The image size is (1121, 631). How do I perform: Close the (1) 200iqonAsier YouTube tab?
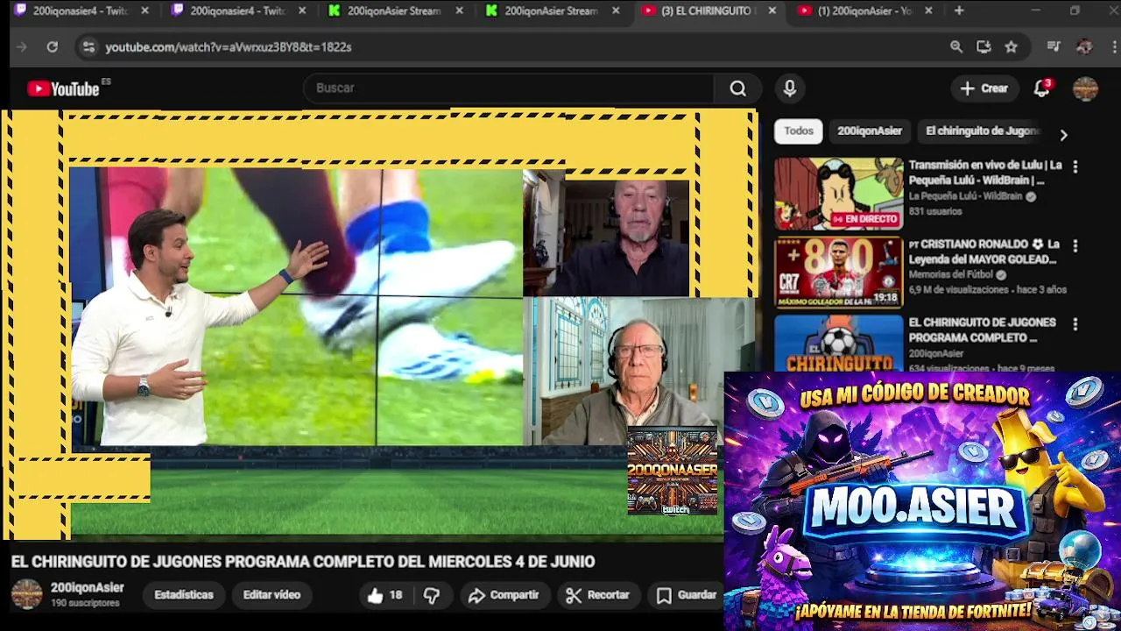928,11
